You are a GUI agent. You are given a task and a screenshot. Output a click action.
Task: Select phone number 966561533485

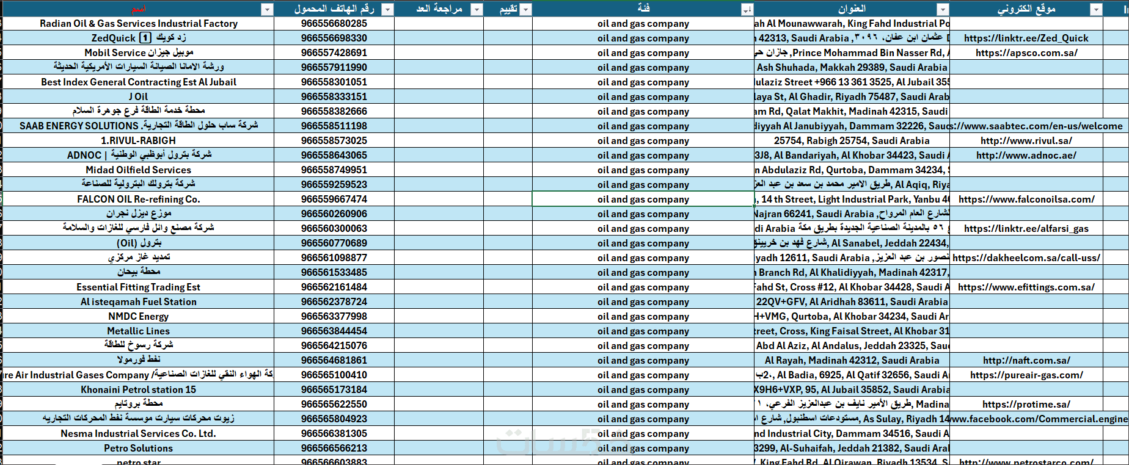pos(334,272)
